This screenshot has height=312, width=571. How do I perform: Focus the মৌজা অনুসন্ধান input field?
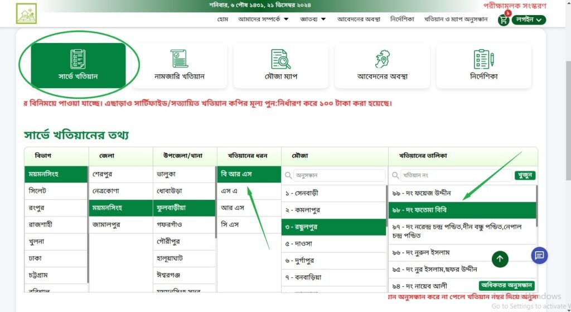coord(340,175)
